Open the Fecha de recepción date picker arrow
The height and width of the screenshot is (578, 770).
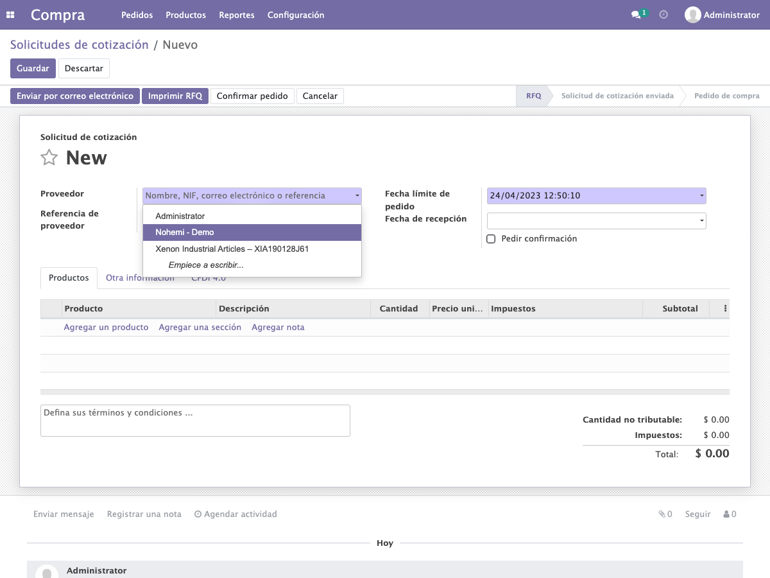(701, 221)
